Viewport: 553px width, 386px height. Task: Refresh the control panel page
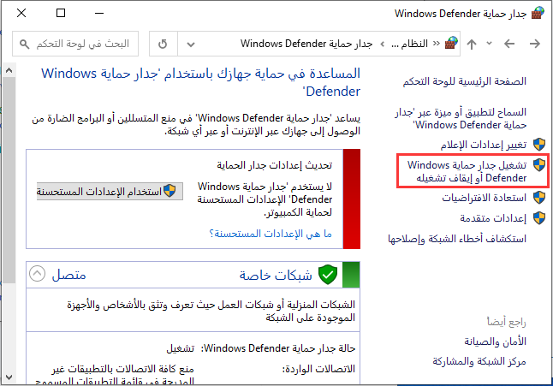pos(163,44)
